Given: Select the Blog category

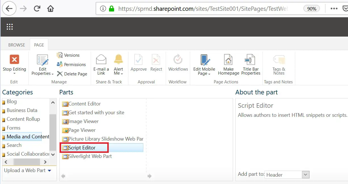Looking at the screenshot, I should (12, 101).
